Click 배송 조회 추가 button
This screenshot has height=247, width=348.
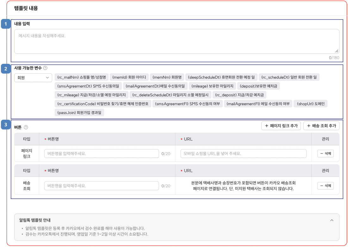tap(321, 126)
